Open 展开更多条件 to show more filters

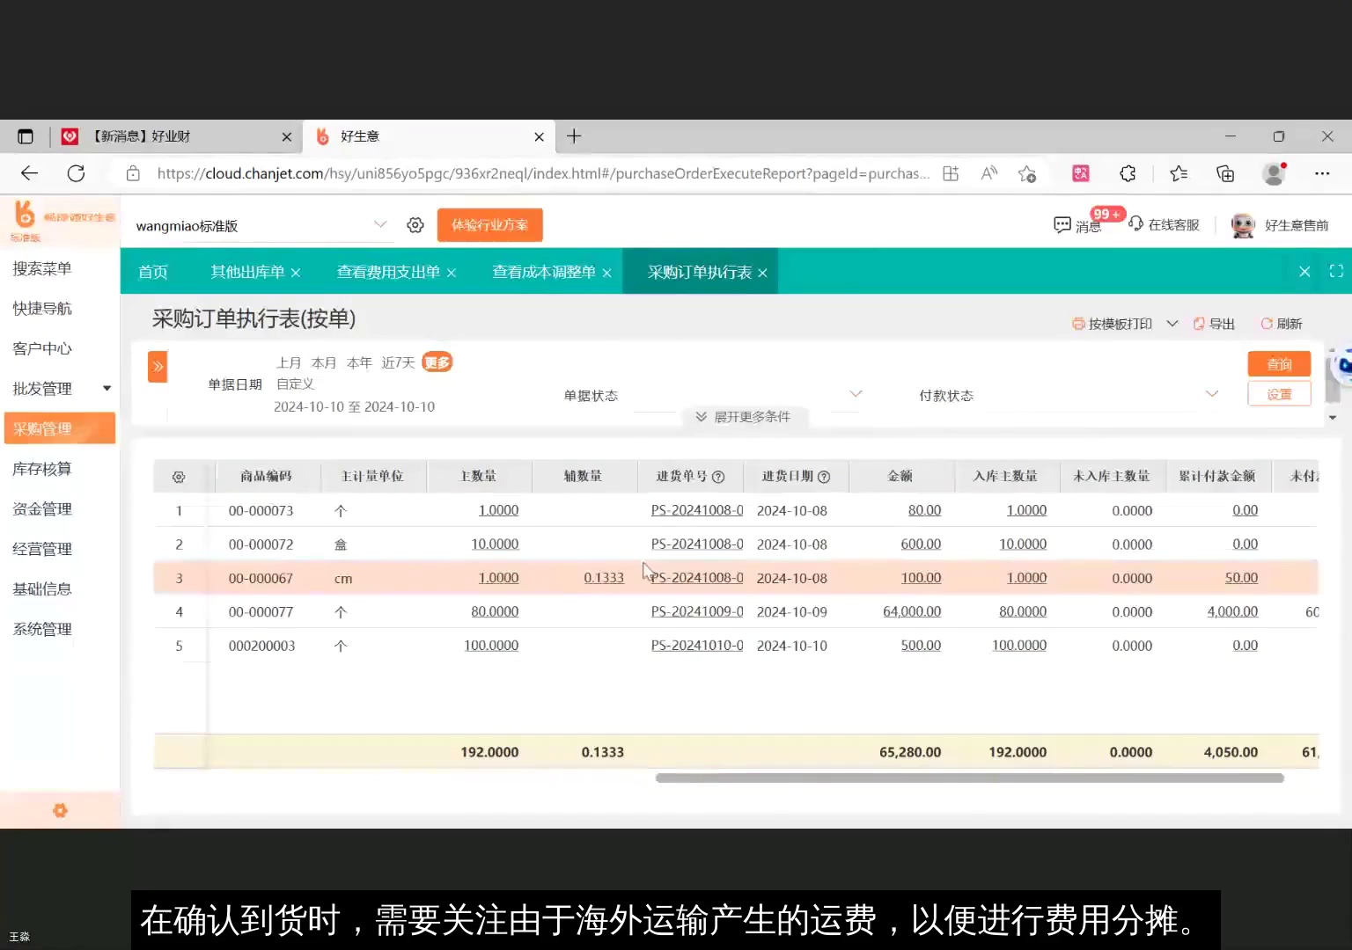(745, 416)
